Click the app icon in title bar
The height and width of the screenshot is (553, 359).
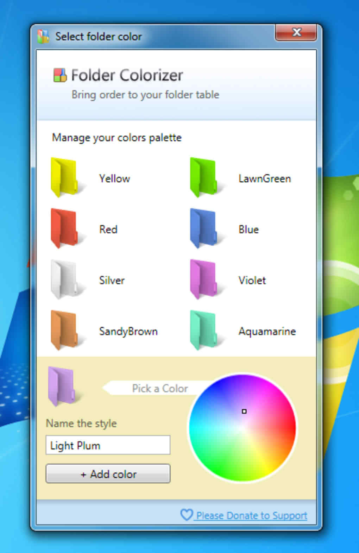point(44,36)
